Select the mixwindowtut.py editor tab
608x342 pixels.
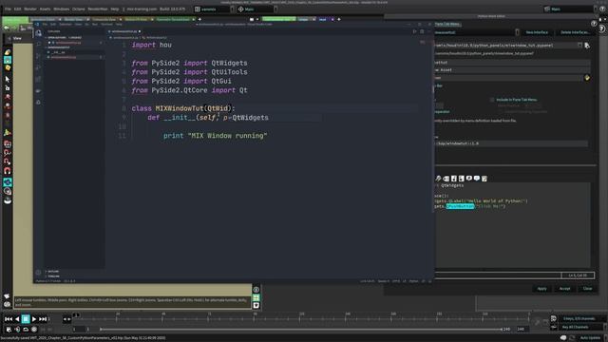124,31
